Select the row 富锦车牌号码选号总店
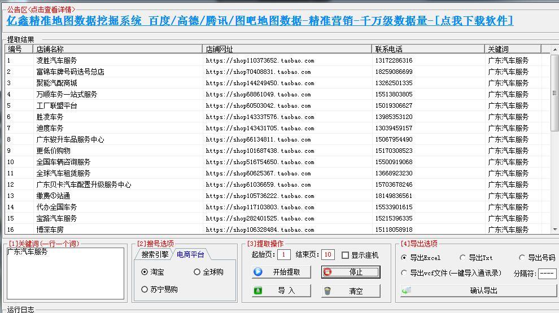 [x=278, y=72]
